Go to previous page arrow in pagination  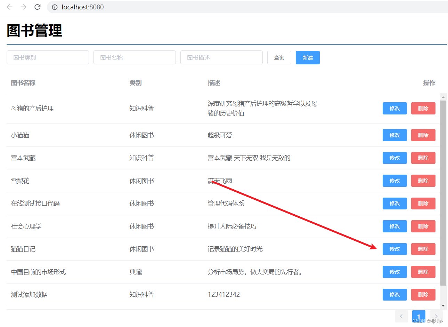click(401, 316)
